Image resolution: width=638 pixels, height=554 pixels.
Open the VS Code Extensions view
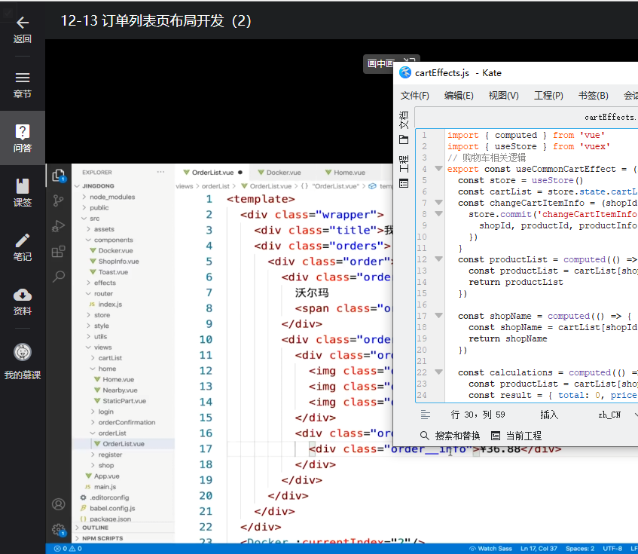[x=59, y=251]
